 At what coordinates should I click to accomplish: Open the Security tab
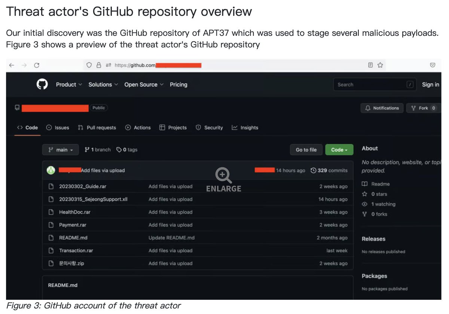tap(209, 127)
